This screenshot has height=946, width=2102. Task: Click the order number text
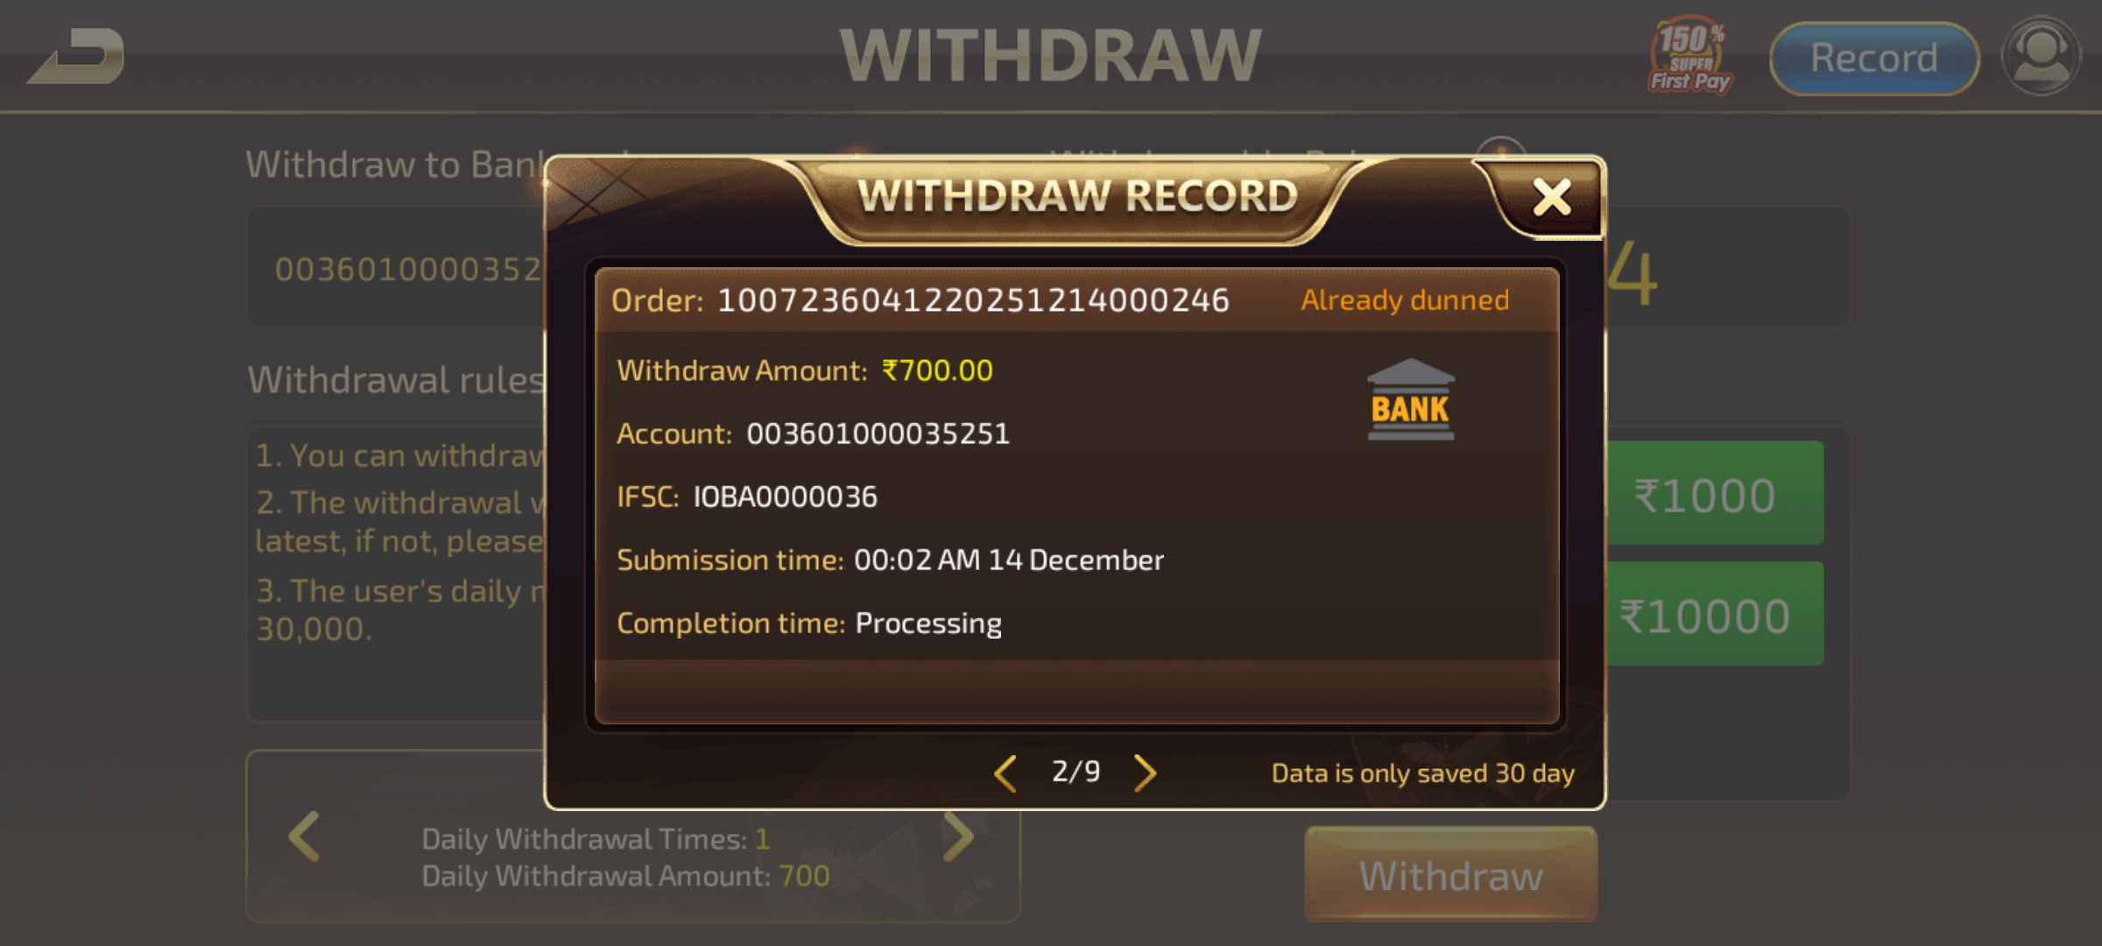click(x=973, y=300)
